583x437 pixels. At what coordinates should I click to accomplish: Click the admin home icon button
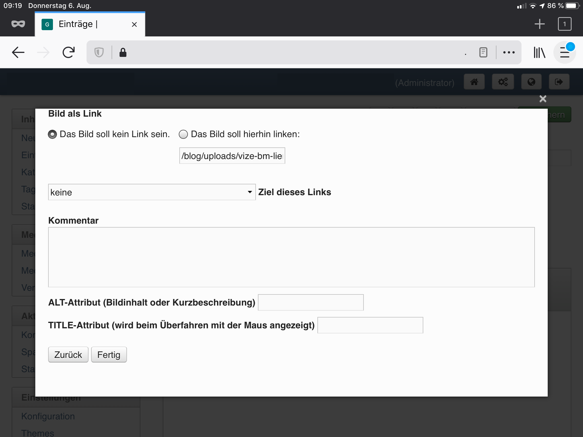474,82
